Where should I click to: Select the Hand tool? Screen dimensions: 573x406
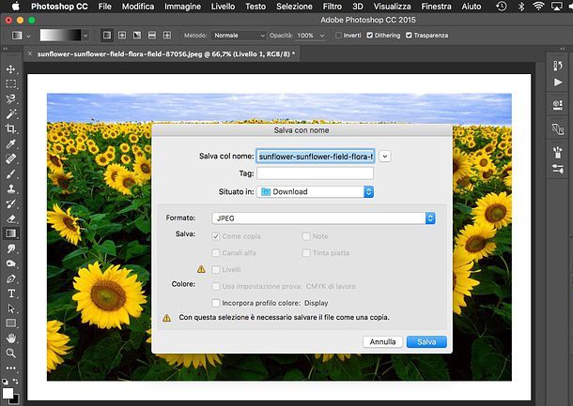pos(11,338)
